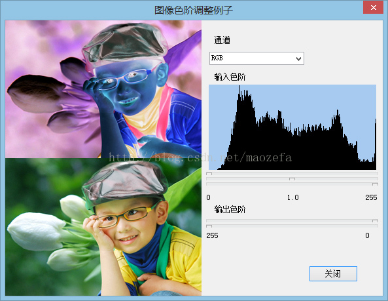Click the lower output level slider thumb
Viewport: 388px width, 301px height.
pos(209,226)
